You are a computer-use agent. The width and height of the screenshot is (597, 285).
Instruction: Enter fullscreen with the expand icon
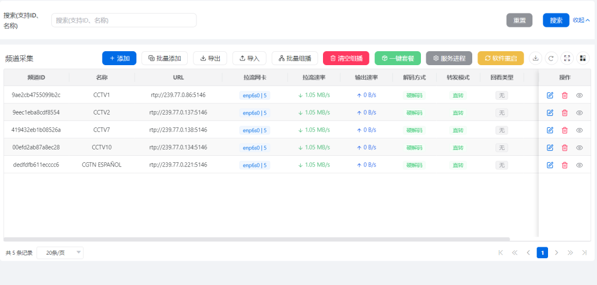567,58
